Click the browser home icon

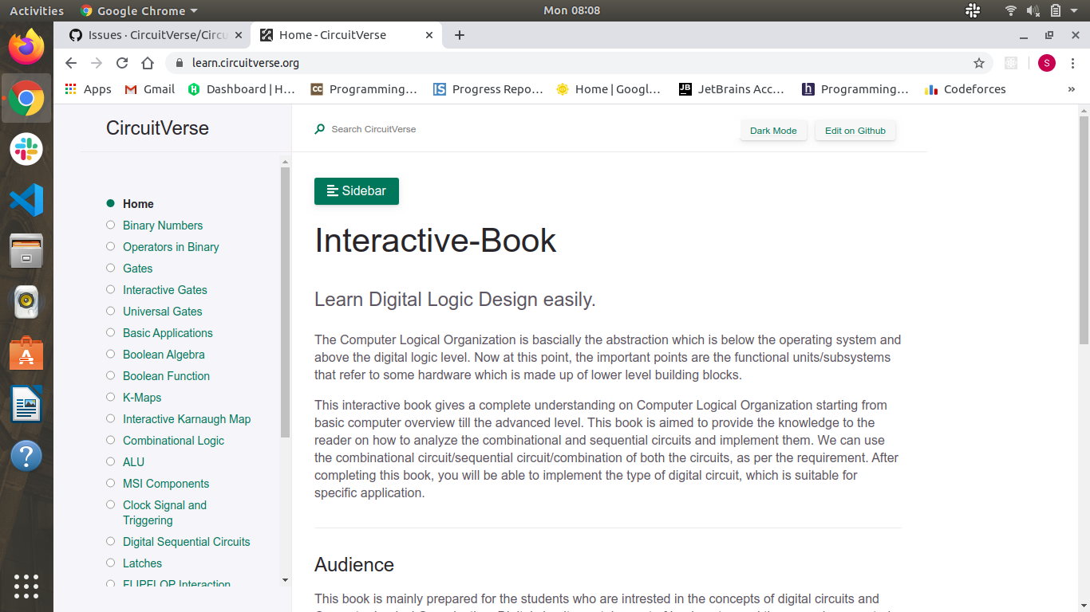point(148,63)
